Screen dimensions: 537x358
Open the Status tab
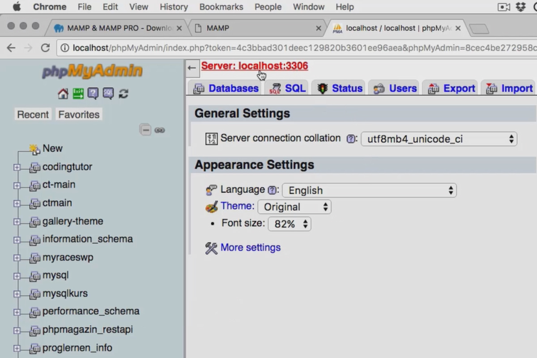click(x=339, y=88)
